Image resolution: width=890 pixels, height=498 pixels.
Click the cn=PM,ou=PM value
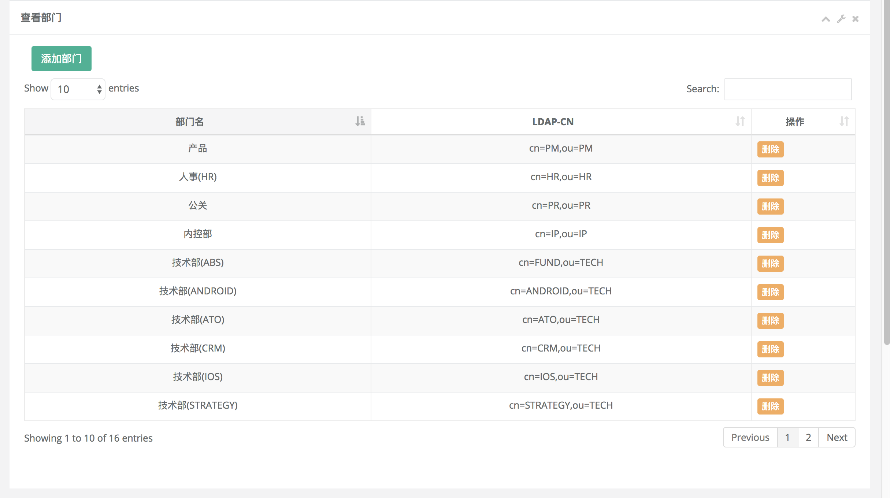coord(561,148)
